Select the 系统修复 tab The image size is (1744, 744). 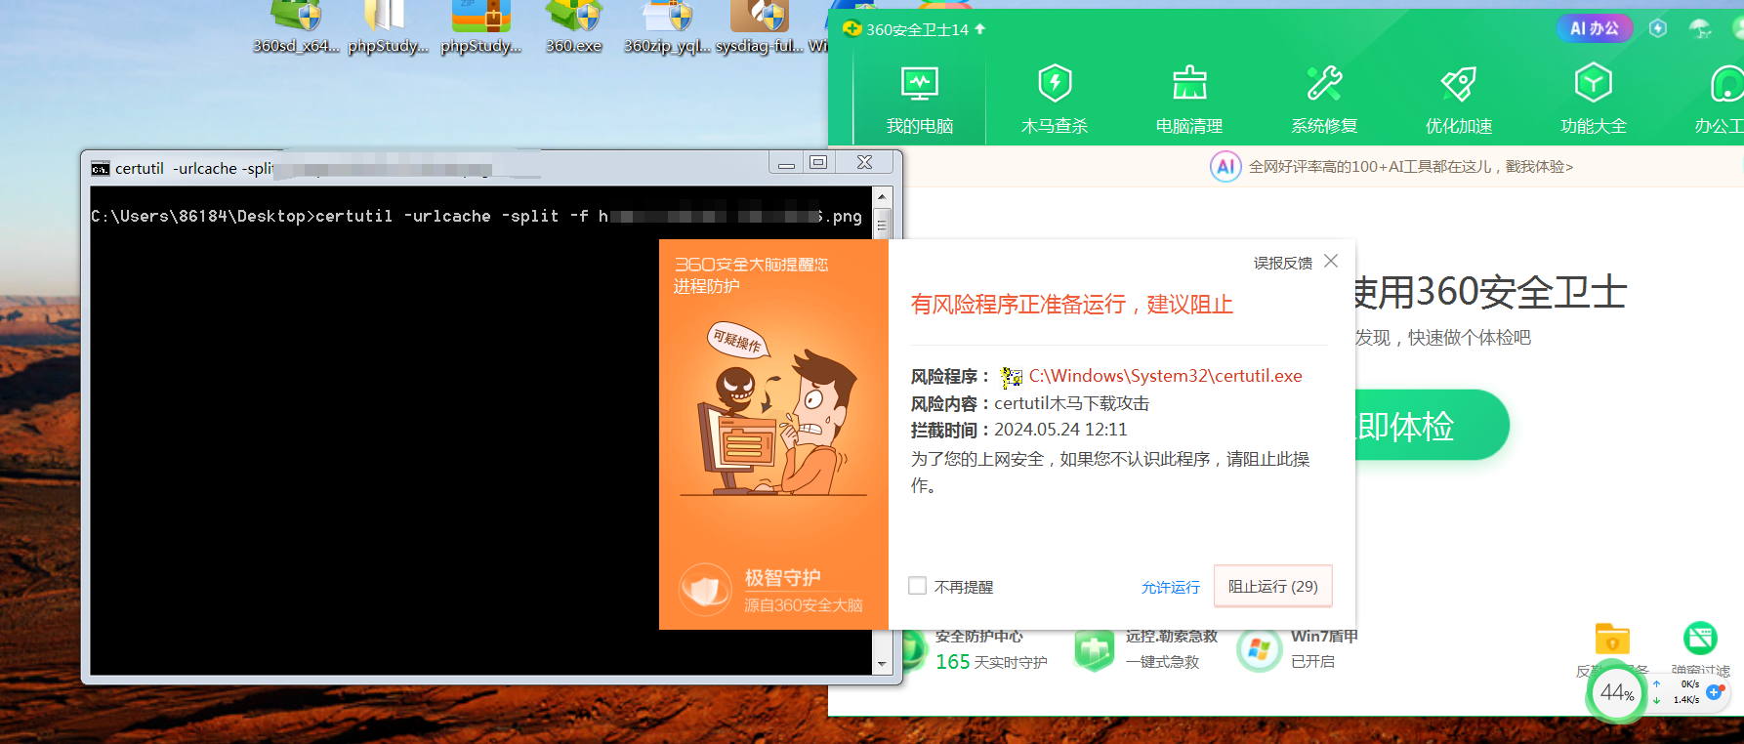1324,100
